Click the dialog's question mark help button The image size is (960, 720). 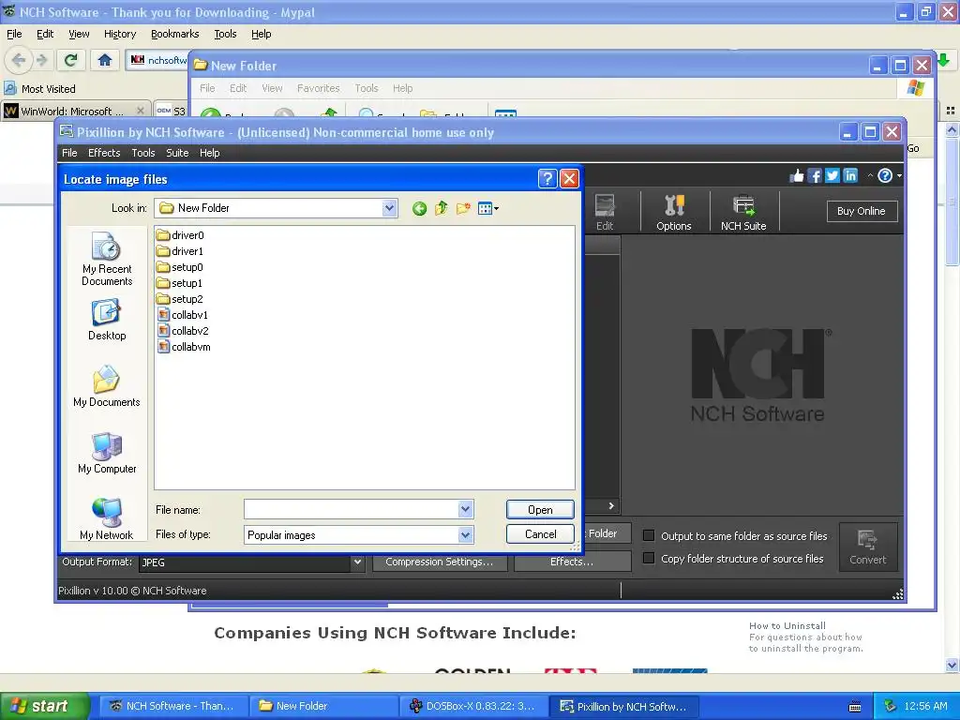pos(547,179)
